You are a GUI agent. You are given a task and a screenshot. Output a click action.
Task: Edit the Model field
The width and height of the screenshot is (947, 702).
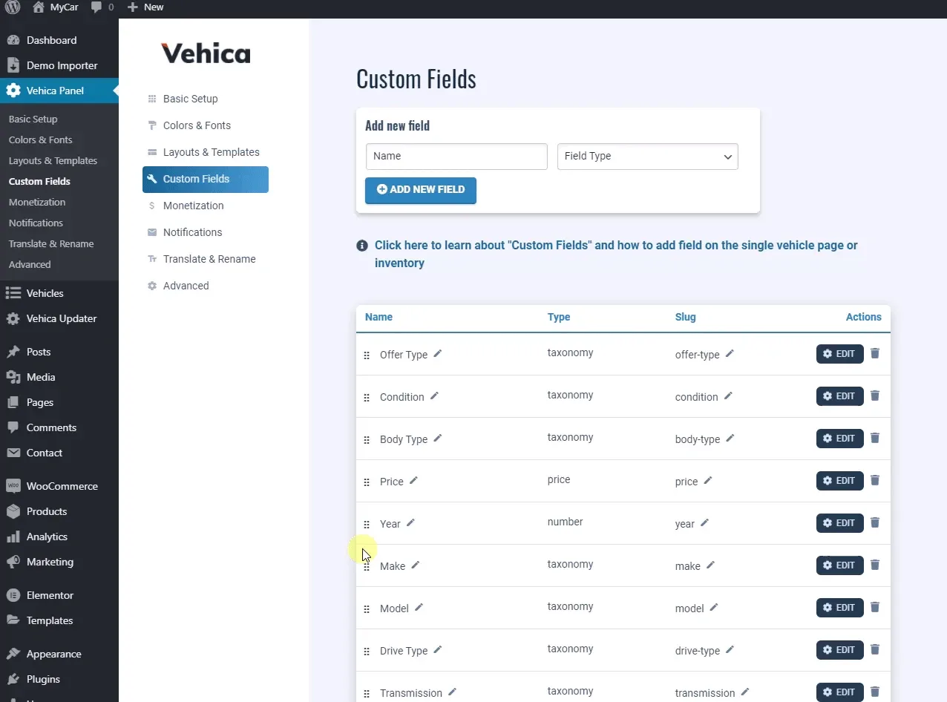pos(840,608)
